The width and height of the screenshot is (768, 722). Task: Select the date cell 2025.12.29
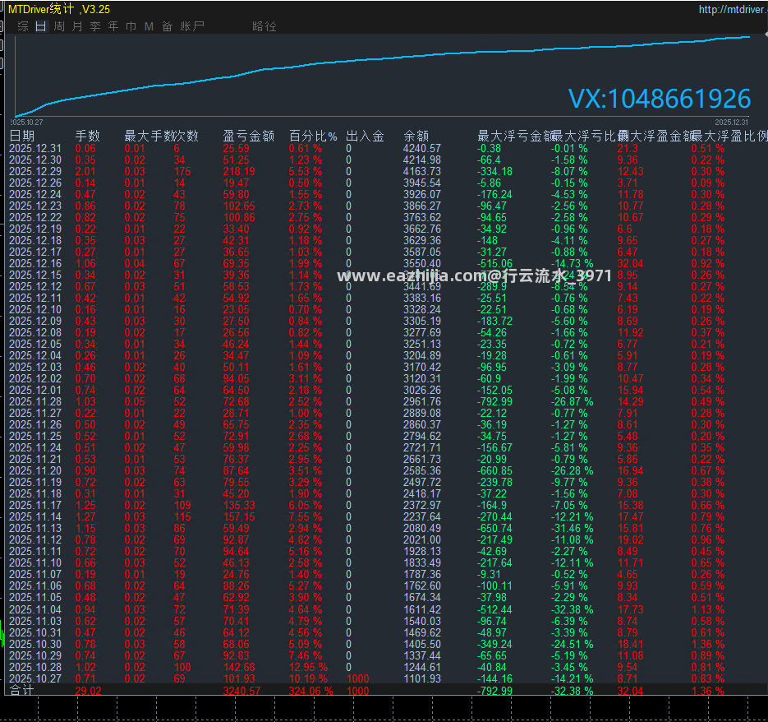click(x=35, y=171)
